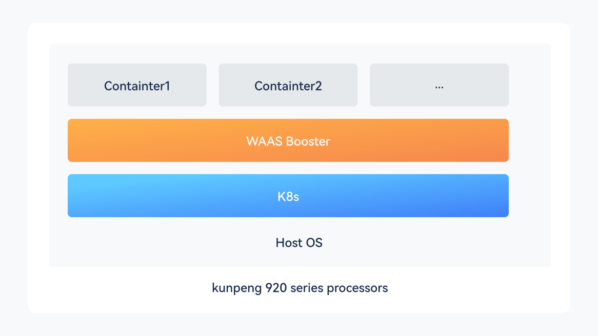The height and width of the screenshot is (336, 598).
Task: Click the Containter1 text label
Action: 137,86
